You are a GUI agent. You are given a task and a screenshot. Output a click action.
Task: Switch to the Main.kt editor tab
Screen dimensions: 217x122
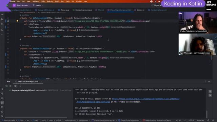click(x=100, y=10)
